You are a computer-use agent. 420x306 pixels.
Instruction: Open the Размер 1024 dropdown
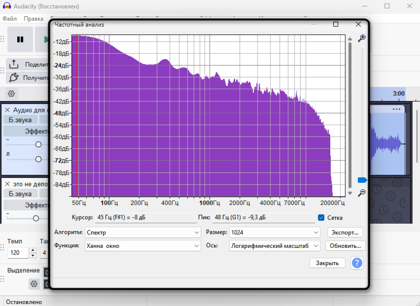click(275, 232)
